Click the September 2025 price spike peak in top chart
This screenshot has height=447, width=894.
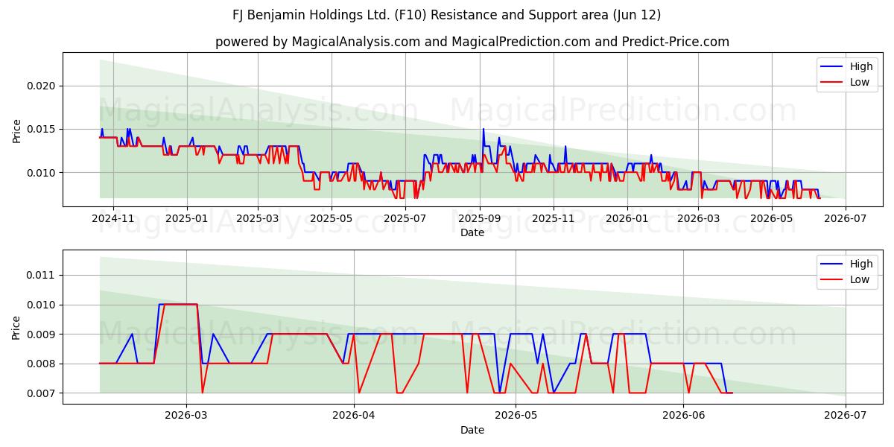[x=483, y=130]
